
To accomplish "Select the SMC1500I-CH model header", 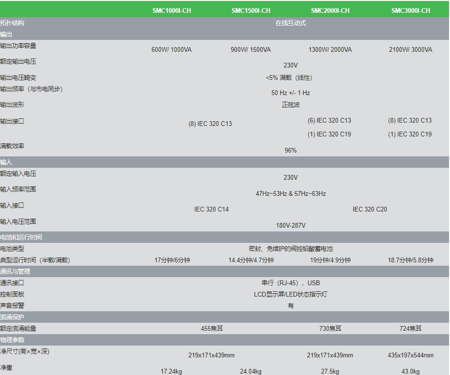I will pos(251,10).
